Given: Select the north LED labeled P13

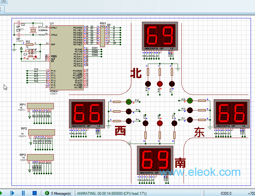Looking at the screenshot, I should tap(148, 84).
